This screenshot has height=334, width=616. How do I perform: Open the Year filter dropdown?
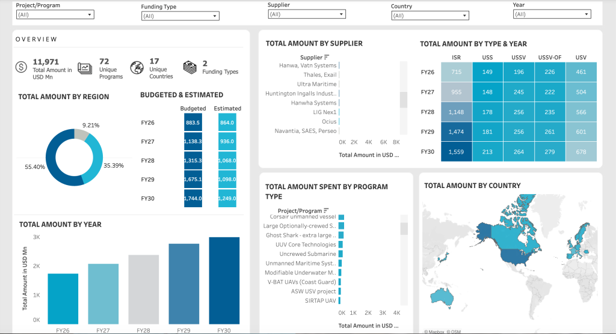click(x=552, y=14)
